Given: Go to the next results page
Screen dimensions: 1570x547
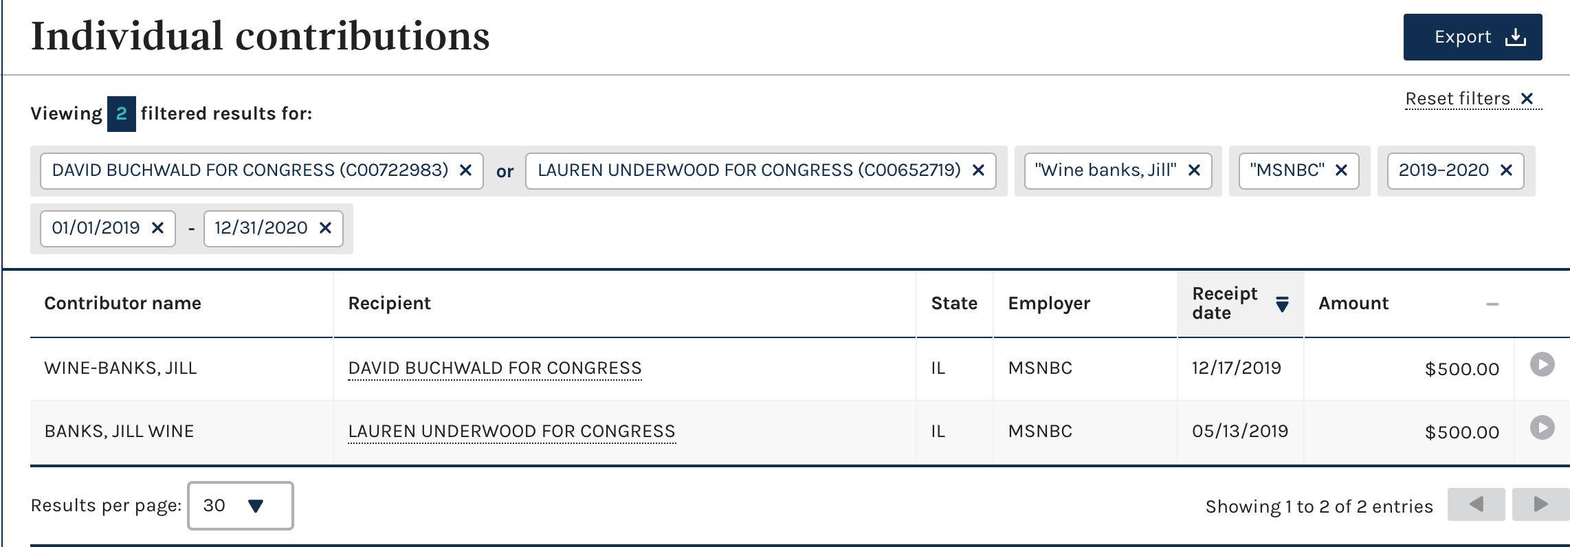Looking at the screenshot, I should pos(1540,504).
